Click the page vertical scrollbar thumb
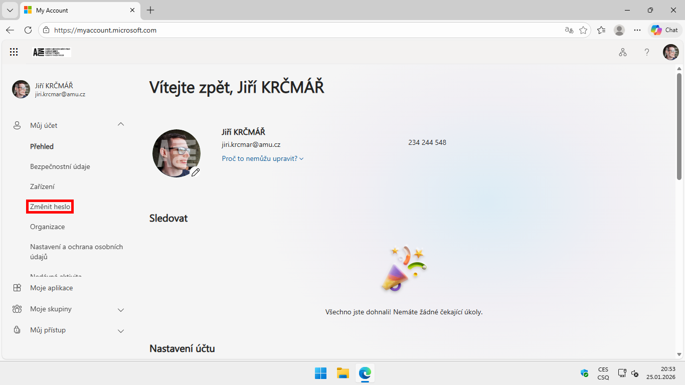 (x=679, y=125)
